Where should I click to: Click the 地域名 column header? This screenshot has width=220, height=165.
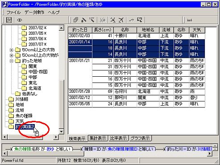point(148,30)
